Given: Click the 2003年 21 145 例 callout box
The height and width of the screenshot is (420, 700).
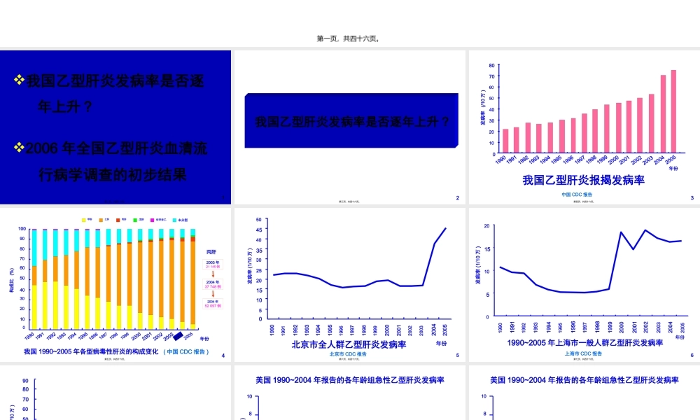Looking at the screenshot, I should (x=213, y=265).
